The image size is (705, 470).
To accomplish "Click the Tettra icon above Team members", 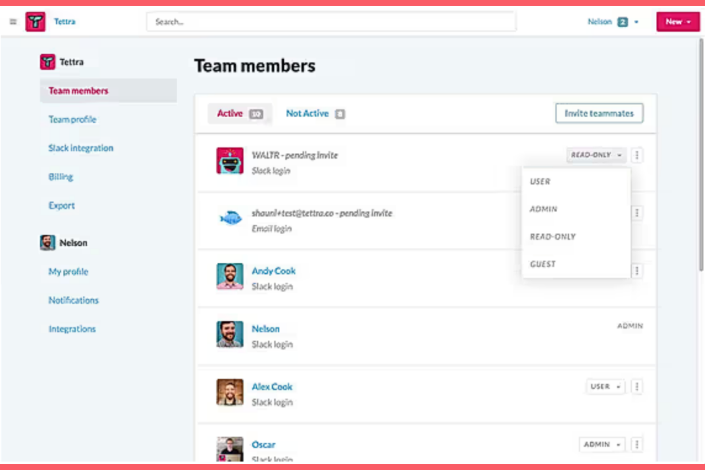I will point(47,61).
